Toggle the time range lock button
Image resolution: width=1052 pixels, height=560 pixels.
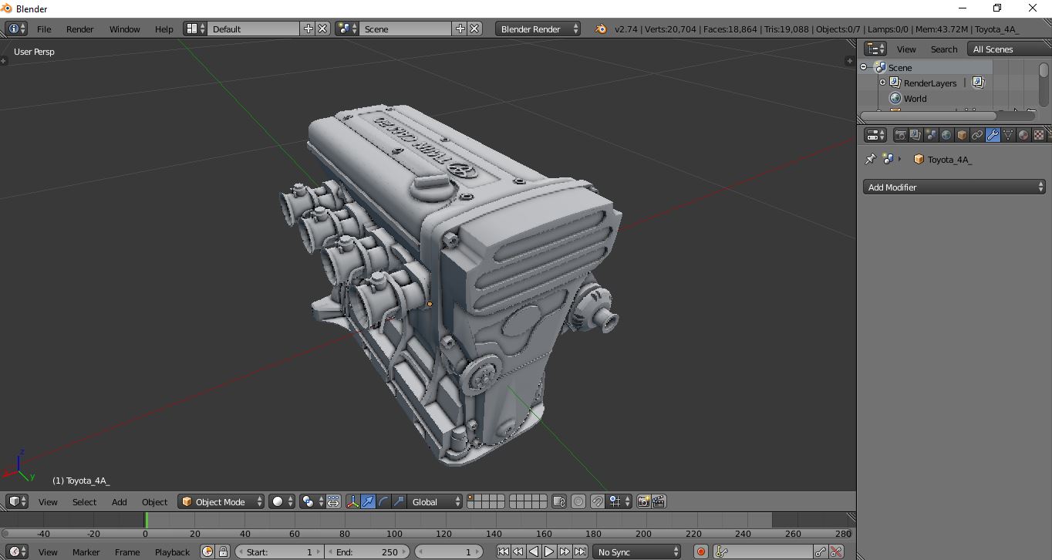click(x=223, y=552)
